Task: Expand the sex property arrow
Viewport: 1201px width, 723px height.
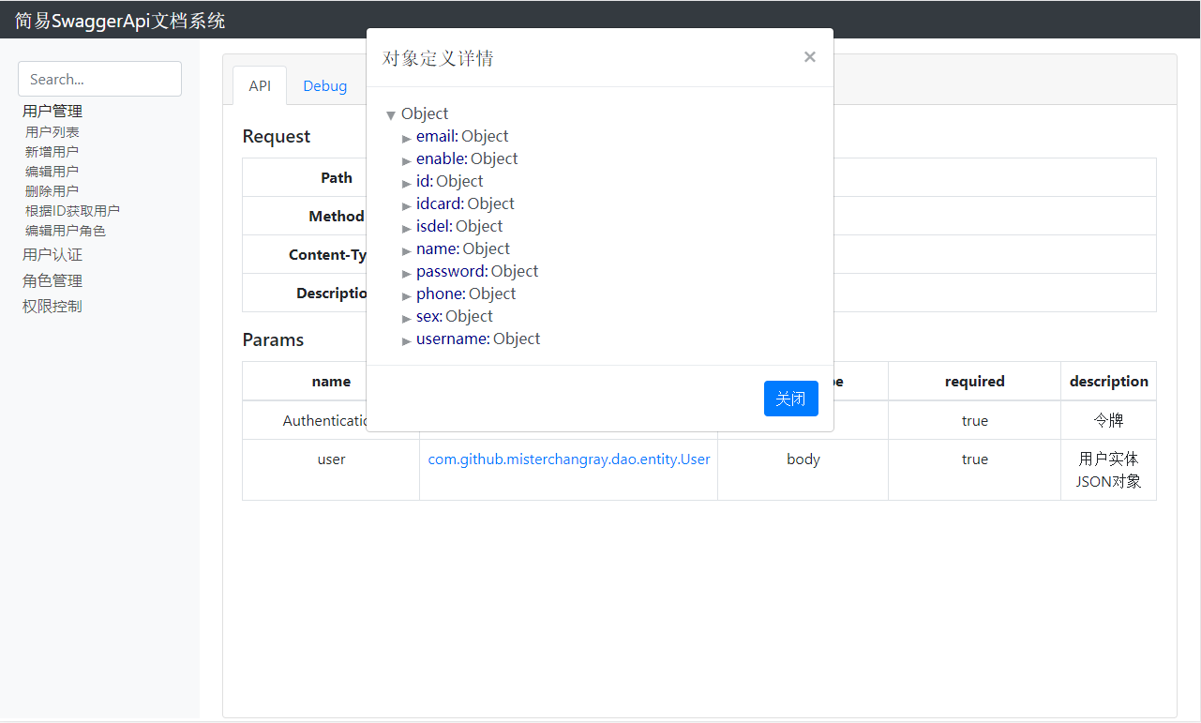Action: click(x=407, y=318)
